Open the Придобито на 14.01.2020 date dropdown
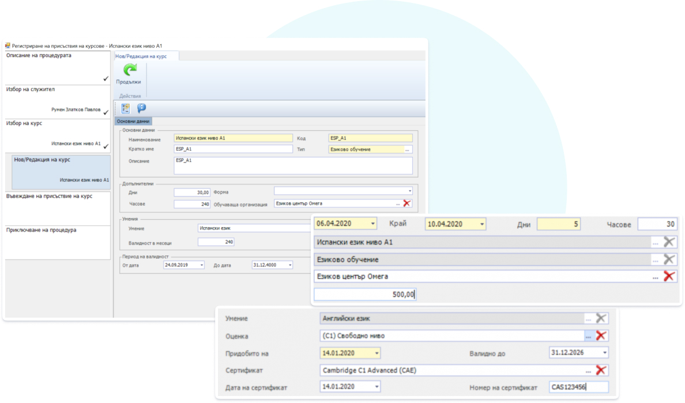The image size is (685, 403). (x=377, y=353)
